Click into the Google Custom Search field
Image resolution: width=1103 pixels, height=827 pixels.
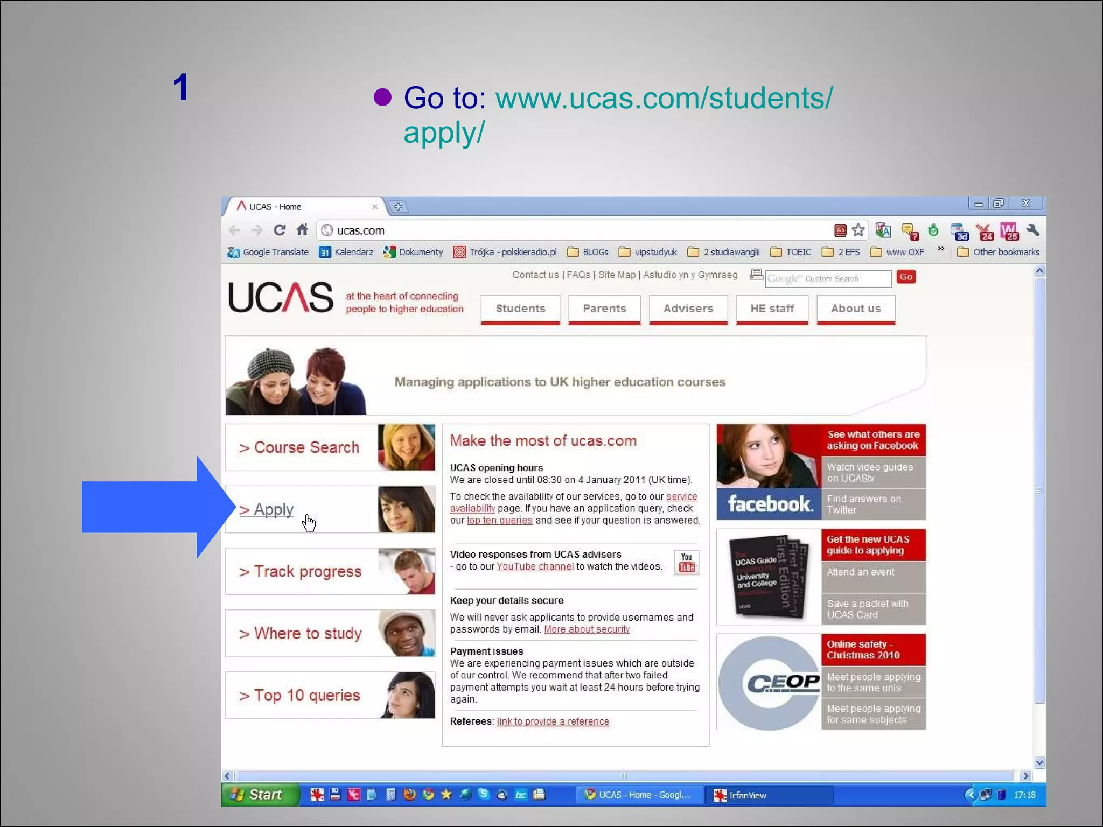[x=828, y=278]
